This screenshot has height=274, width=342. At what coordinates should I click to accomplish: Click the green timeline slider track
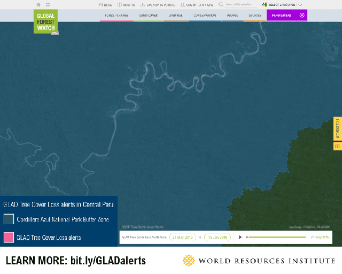click(x=276, y=237)
